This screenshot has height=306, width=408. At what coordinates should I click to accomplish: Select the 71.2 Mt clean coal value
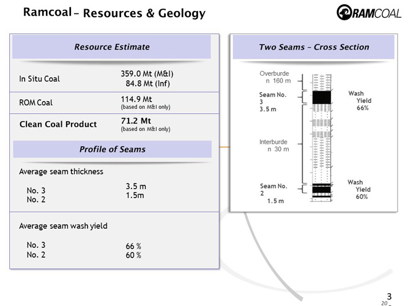pyautogui.click(x=136, y=121)
